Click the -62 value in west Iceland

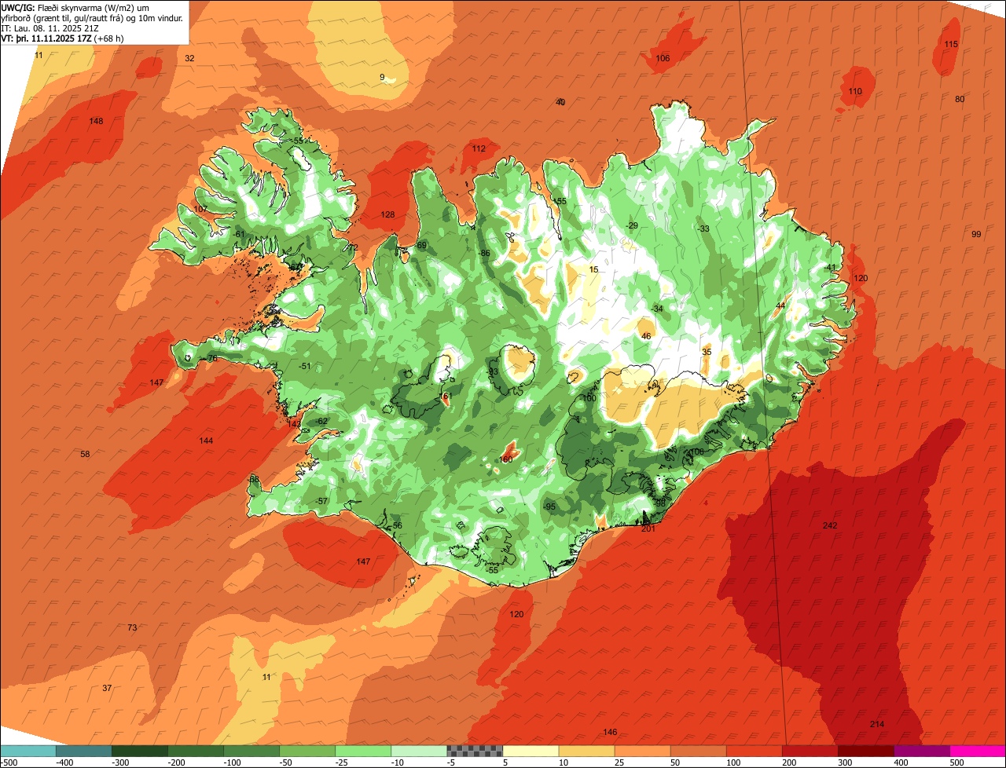tap(321, 421)
